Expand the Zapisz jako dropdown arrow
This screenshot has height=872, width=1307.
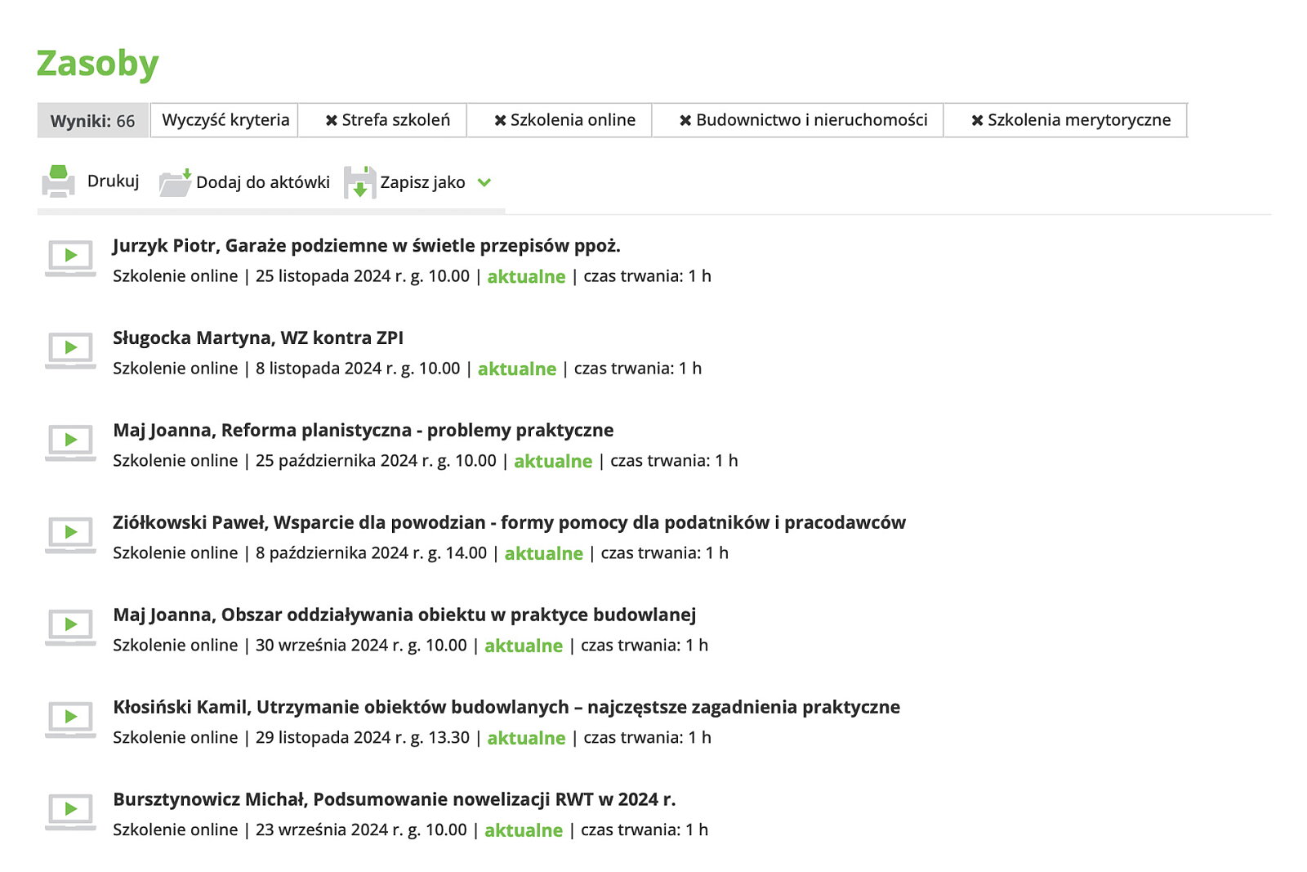coord(484,182)
